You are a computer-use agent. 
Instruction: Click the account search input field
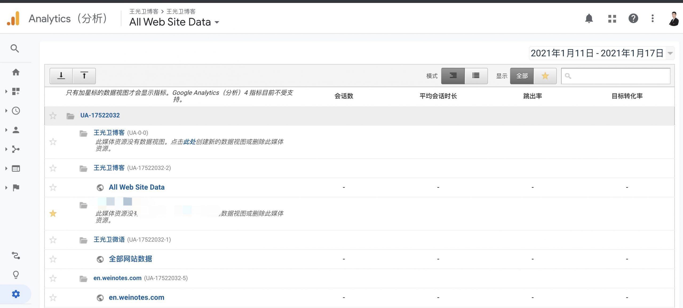pos(616,76)
